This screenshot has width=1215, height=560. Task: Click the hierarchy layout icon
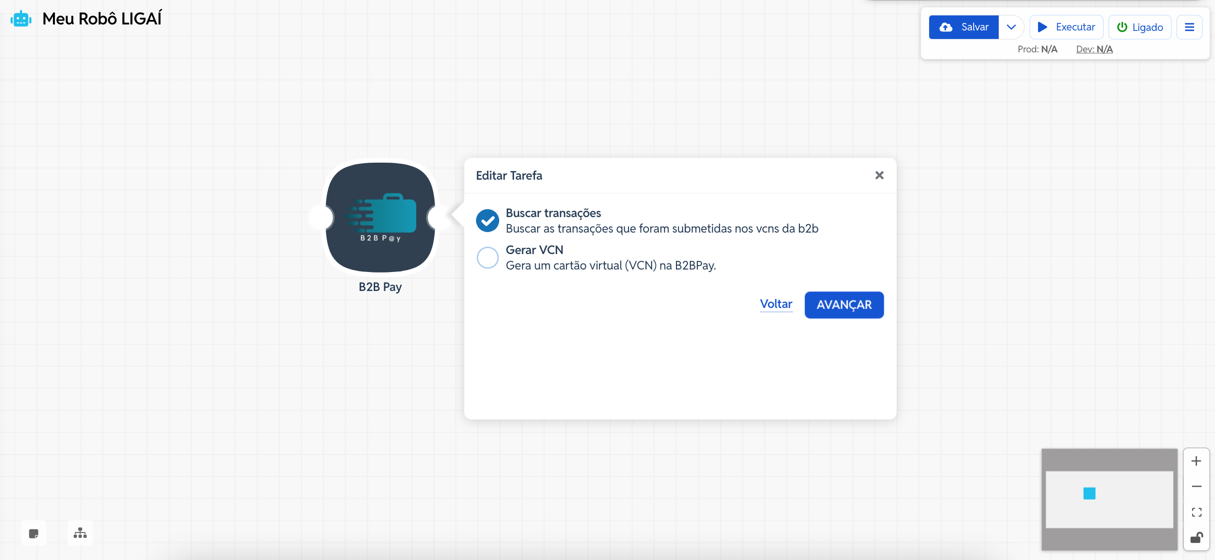(80, 534)
